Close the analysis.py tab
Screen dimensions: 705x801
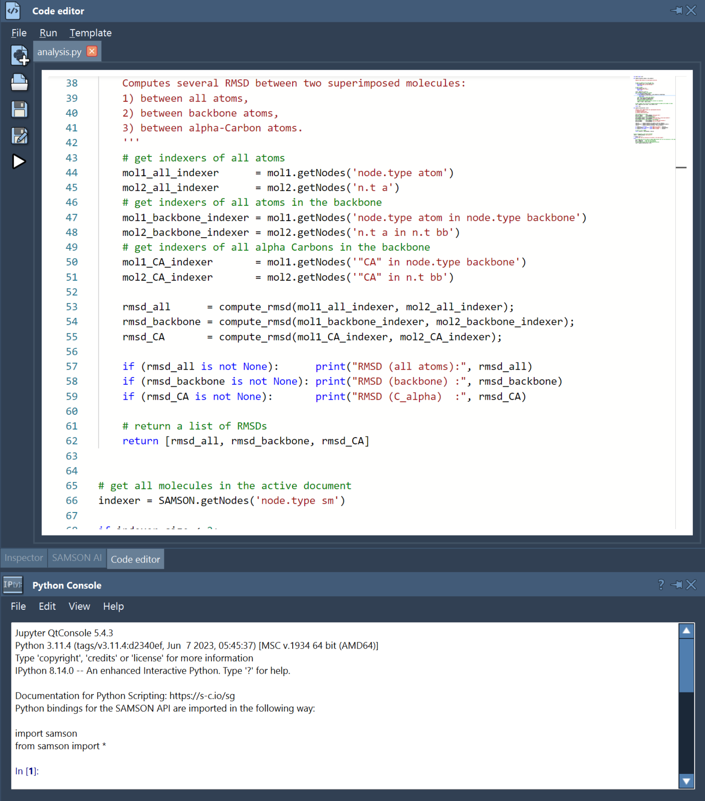tap(91, 51)
